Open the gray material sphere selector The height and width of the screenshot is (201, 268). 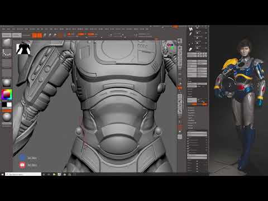click(7, 83)
